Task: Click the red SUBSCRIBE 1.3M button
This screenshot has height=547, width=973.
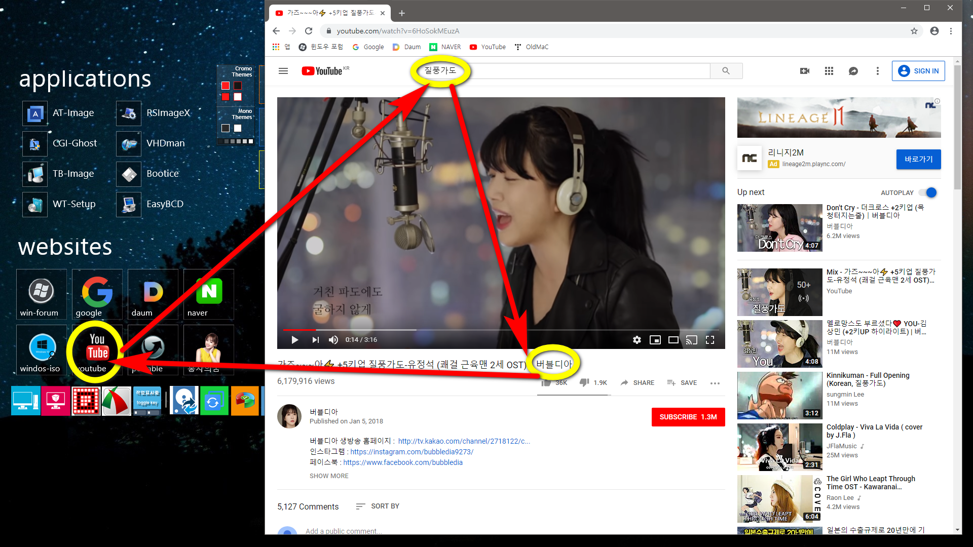Action: coord(688,417)
